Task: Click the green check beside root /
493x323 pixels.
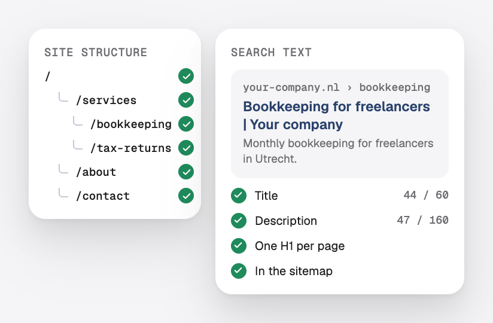Action: (x=186, y=76)
